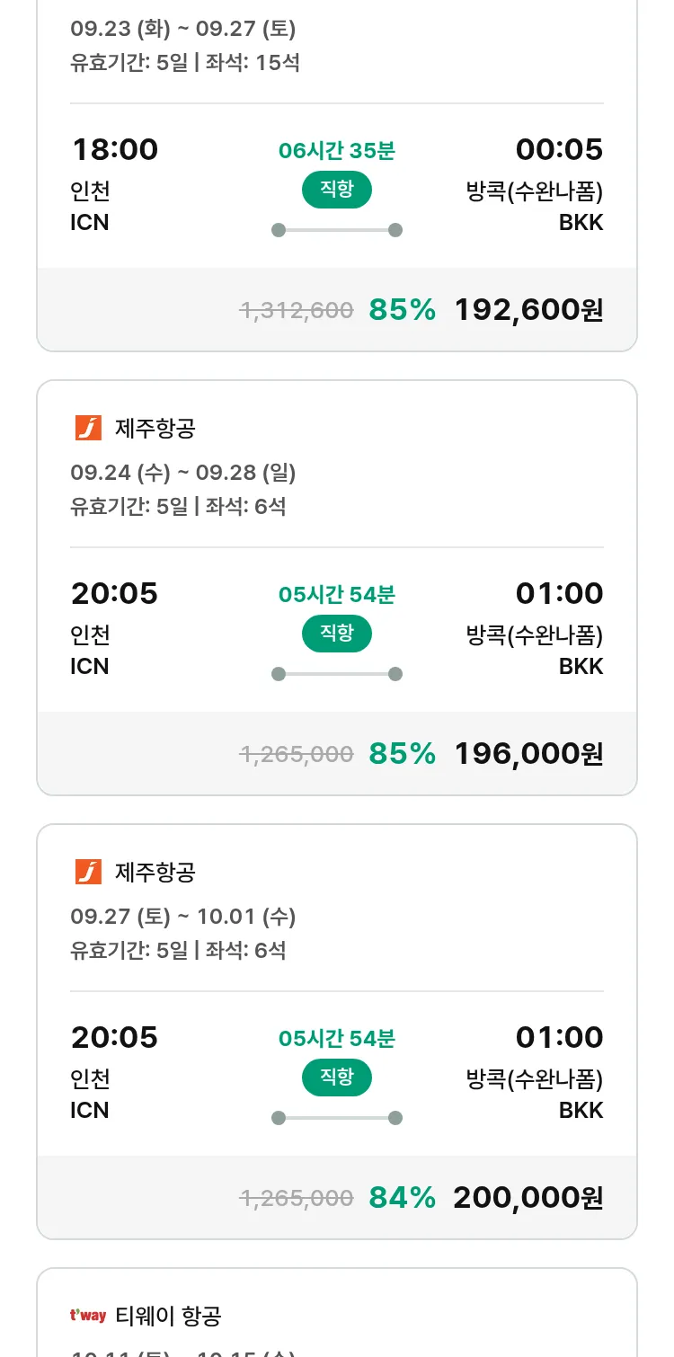Tap the 18:00 departure time
Screen dimensions: 674x1357
(114, 149)
